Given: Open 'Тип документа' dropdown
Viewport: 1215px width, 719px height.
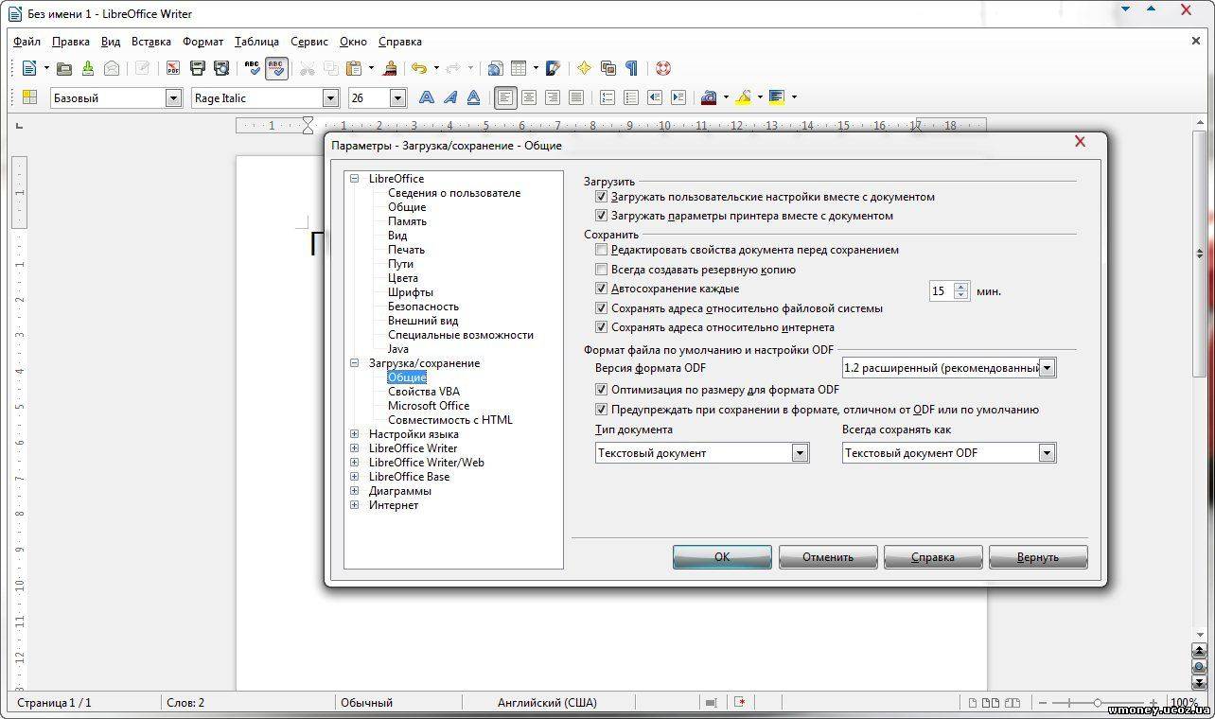Looking at the screenshot, I should click(800, 453).
